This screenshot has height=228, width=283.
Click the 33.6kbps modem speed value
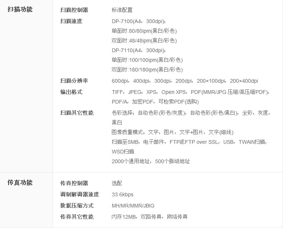pyautogui.click(x=122, y=194)
